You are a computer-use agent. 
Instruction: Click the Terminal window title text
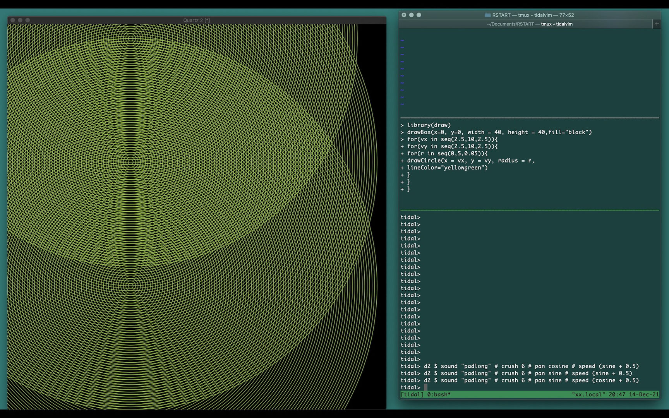(x=533, y=15)
